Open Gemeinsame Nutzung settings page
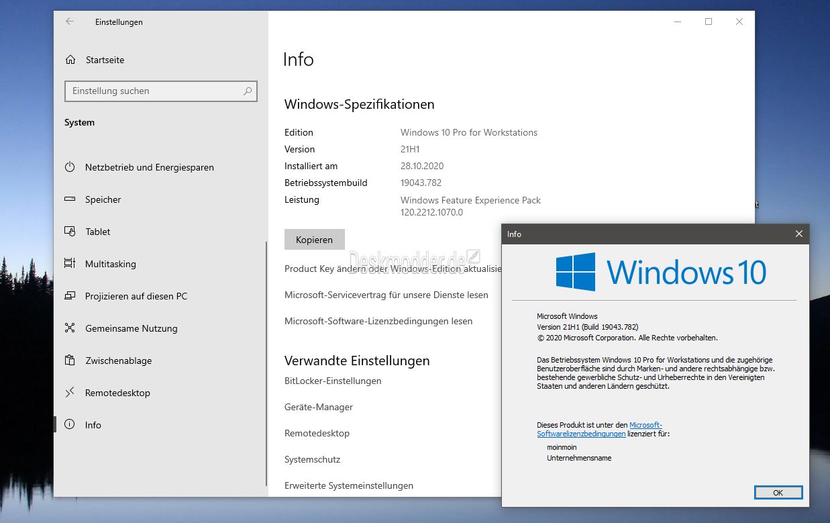The width and height of the screenshot is (830, 523). tap(132, 328)
